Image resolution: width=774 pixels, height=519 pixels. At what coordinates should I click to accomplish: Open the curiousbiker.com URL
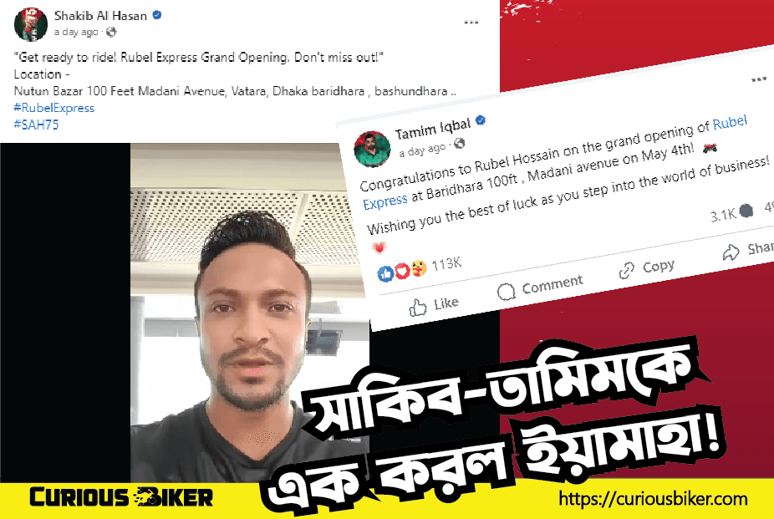[653, 499]
